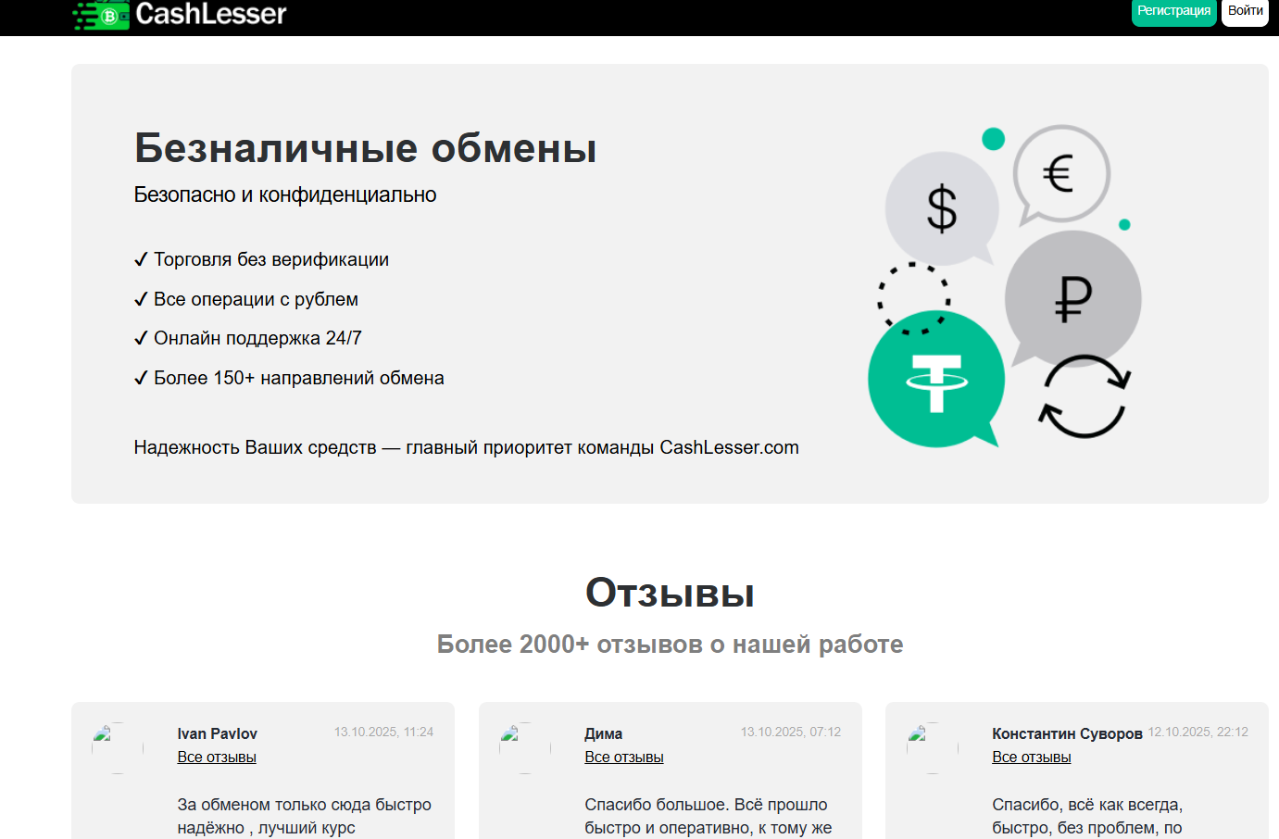Click the reviewer name Дима
Image resolution: width=1279 pixels, height=839 pixels.
tap(604, 734)
